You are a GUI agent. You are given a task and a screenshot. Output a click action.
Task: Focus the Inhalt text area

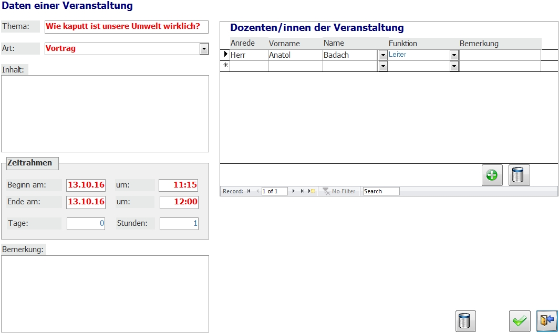coord(105,113)
